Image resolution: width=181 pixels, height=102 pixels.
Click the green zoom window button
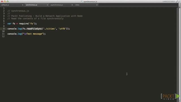[8, 1]
